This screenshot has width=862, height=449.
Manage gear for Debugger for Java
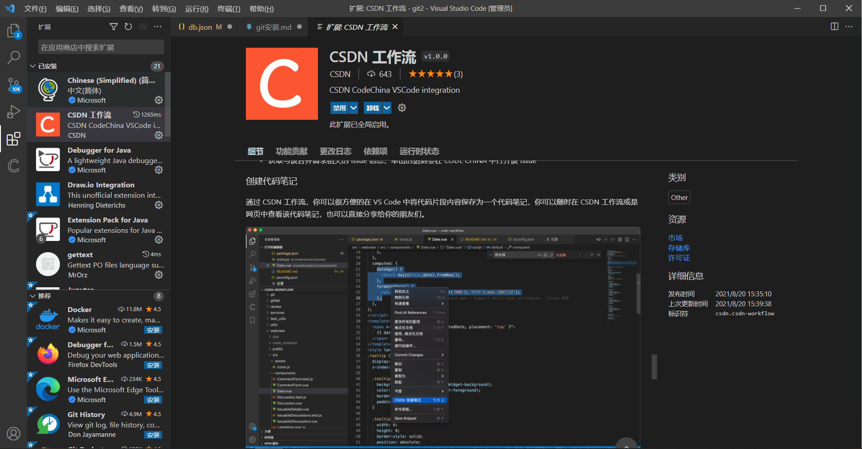(x=159, y=170)
